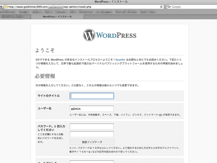Click the username allowed-characters help text

tap(125, 115)
